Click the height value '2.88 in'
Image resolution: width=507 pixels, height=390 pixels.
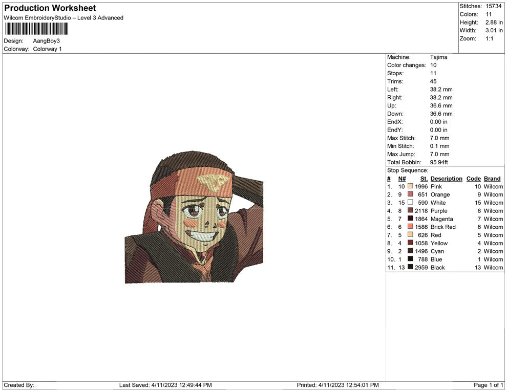click(494, 23)
